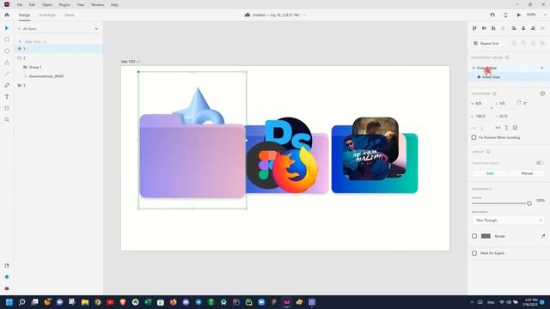
Task: Open the Plugins panel icon
Action: click(7, 288)
